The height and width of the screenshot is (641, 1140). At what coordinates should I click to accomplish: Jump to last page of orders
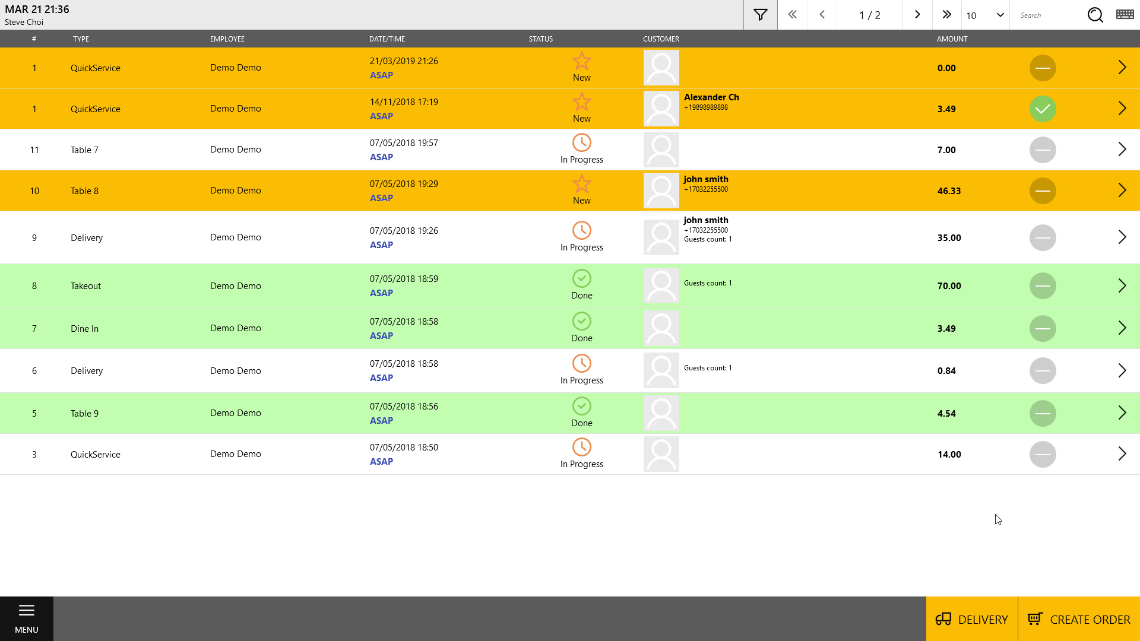click(x=947, y=15)
